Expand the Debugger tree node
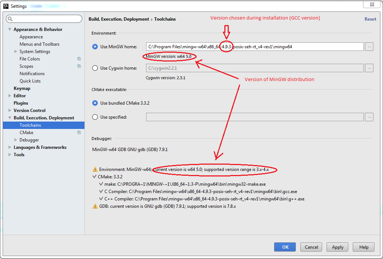 [x=16, y=140]
